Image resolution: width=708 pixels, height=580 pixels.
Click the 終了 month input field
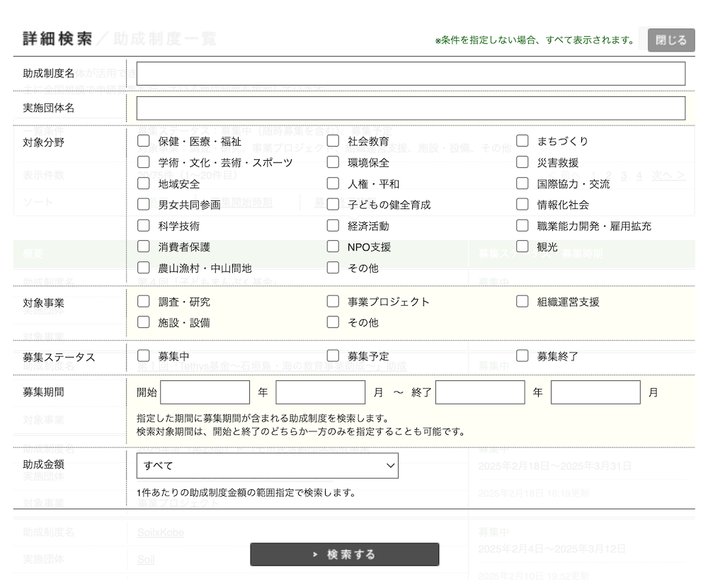coord(595,392)
